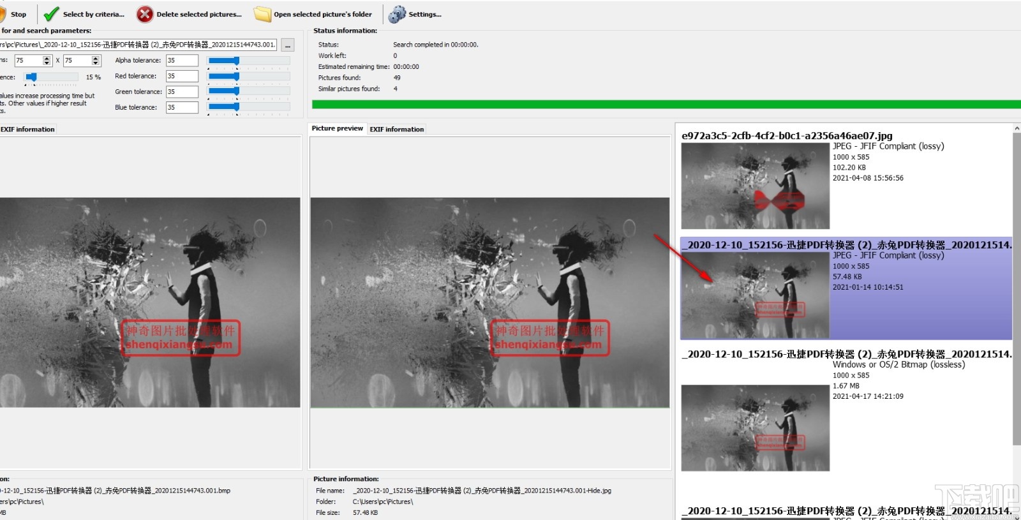Select the 1.67 MB Bitmap thumbnail
The height and width of the screenshot is (520, 1021).
click(x=756, y=428)
